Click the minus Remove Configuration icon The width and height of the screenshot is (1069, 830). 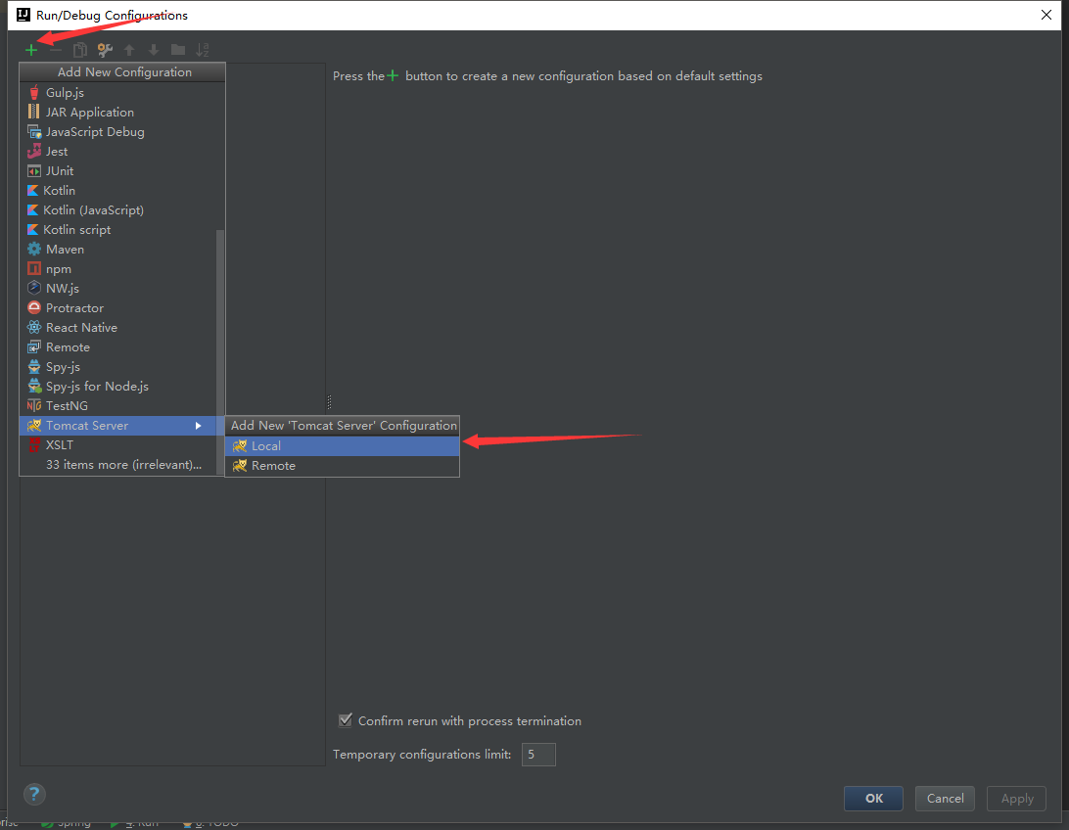(56, 50)
